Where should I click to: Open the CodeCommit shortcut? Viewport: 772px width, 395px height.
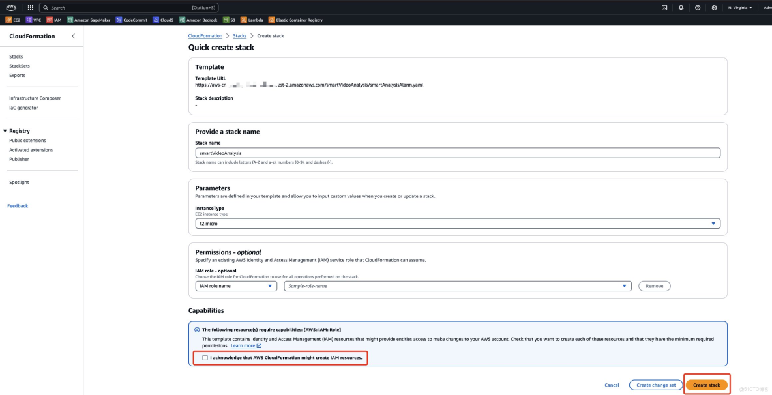coord(131,20)
